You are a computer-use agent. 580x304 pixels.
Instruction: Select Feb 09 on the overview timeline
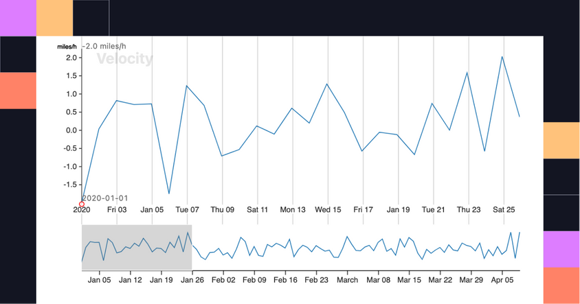pyautogui.click(x=254, y=280)
